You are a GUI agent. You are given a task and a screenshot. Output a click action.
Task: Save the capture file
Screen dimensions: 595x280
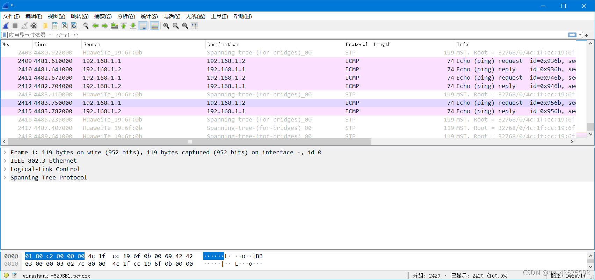coord(55,26)
